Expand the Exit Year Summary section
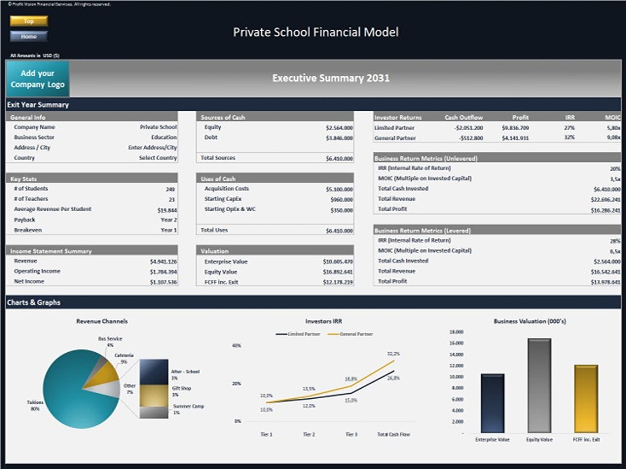 tap(38, 105)
